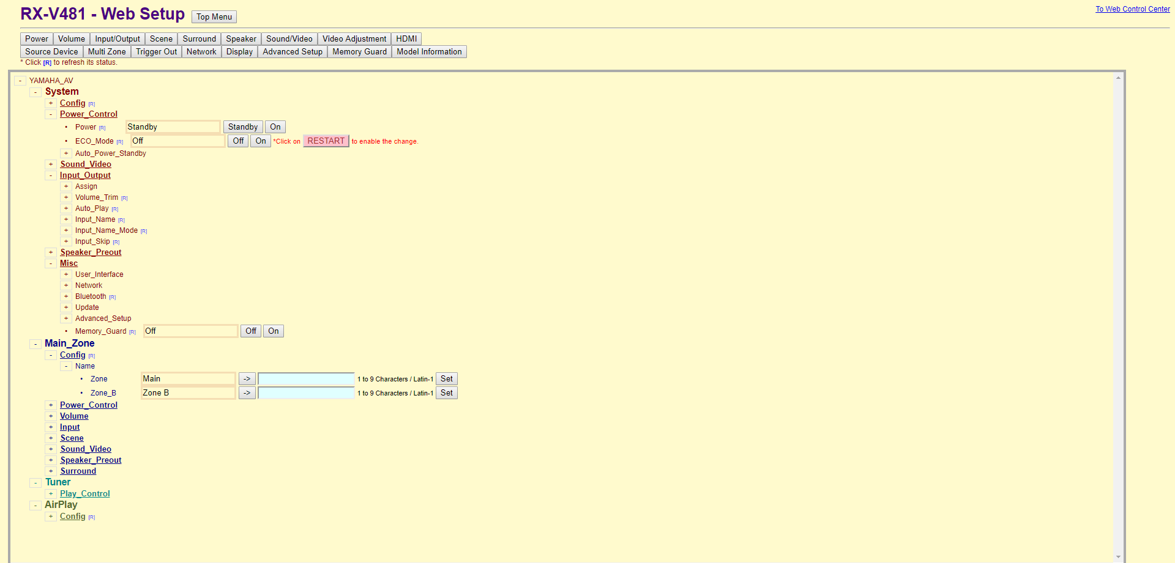1175x563 pixels.
Task: Expand Tuner Play_Control node
Action: coord(51,494)
